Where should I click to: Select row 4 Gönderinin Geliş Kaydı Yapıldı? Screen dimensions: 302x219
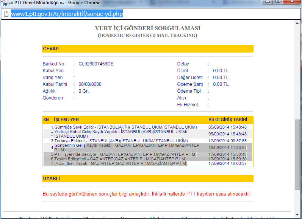[148, 148]
